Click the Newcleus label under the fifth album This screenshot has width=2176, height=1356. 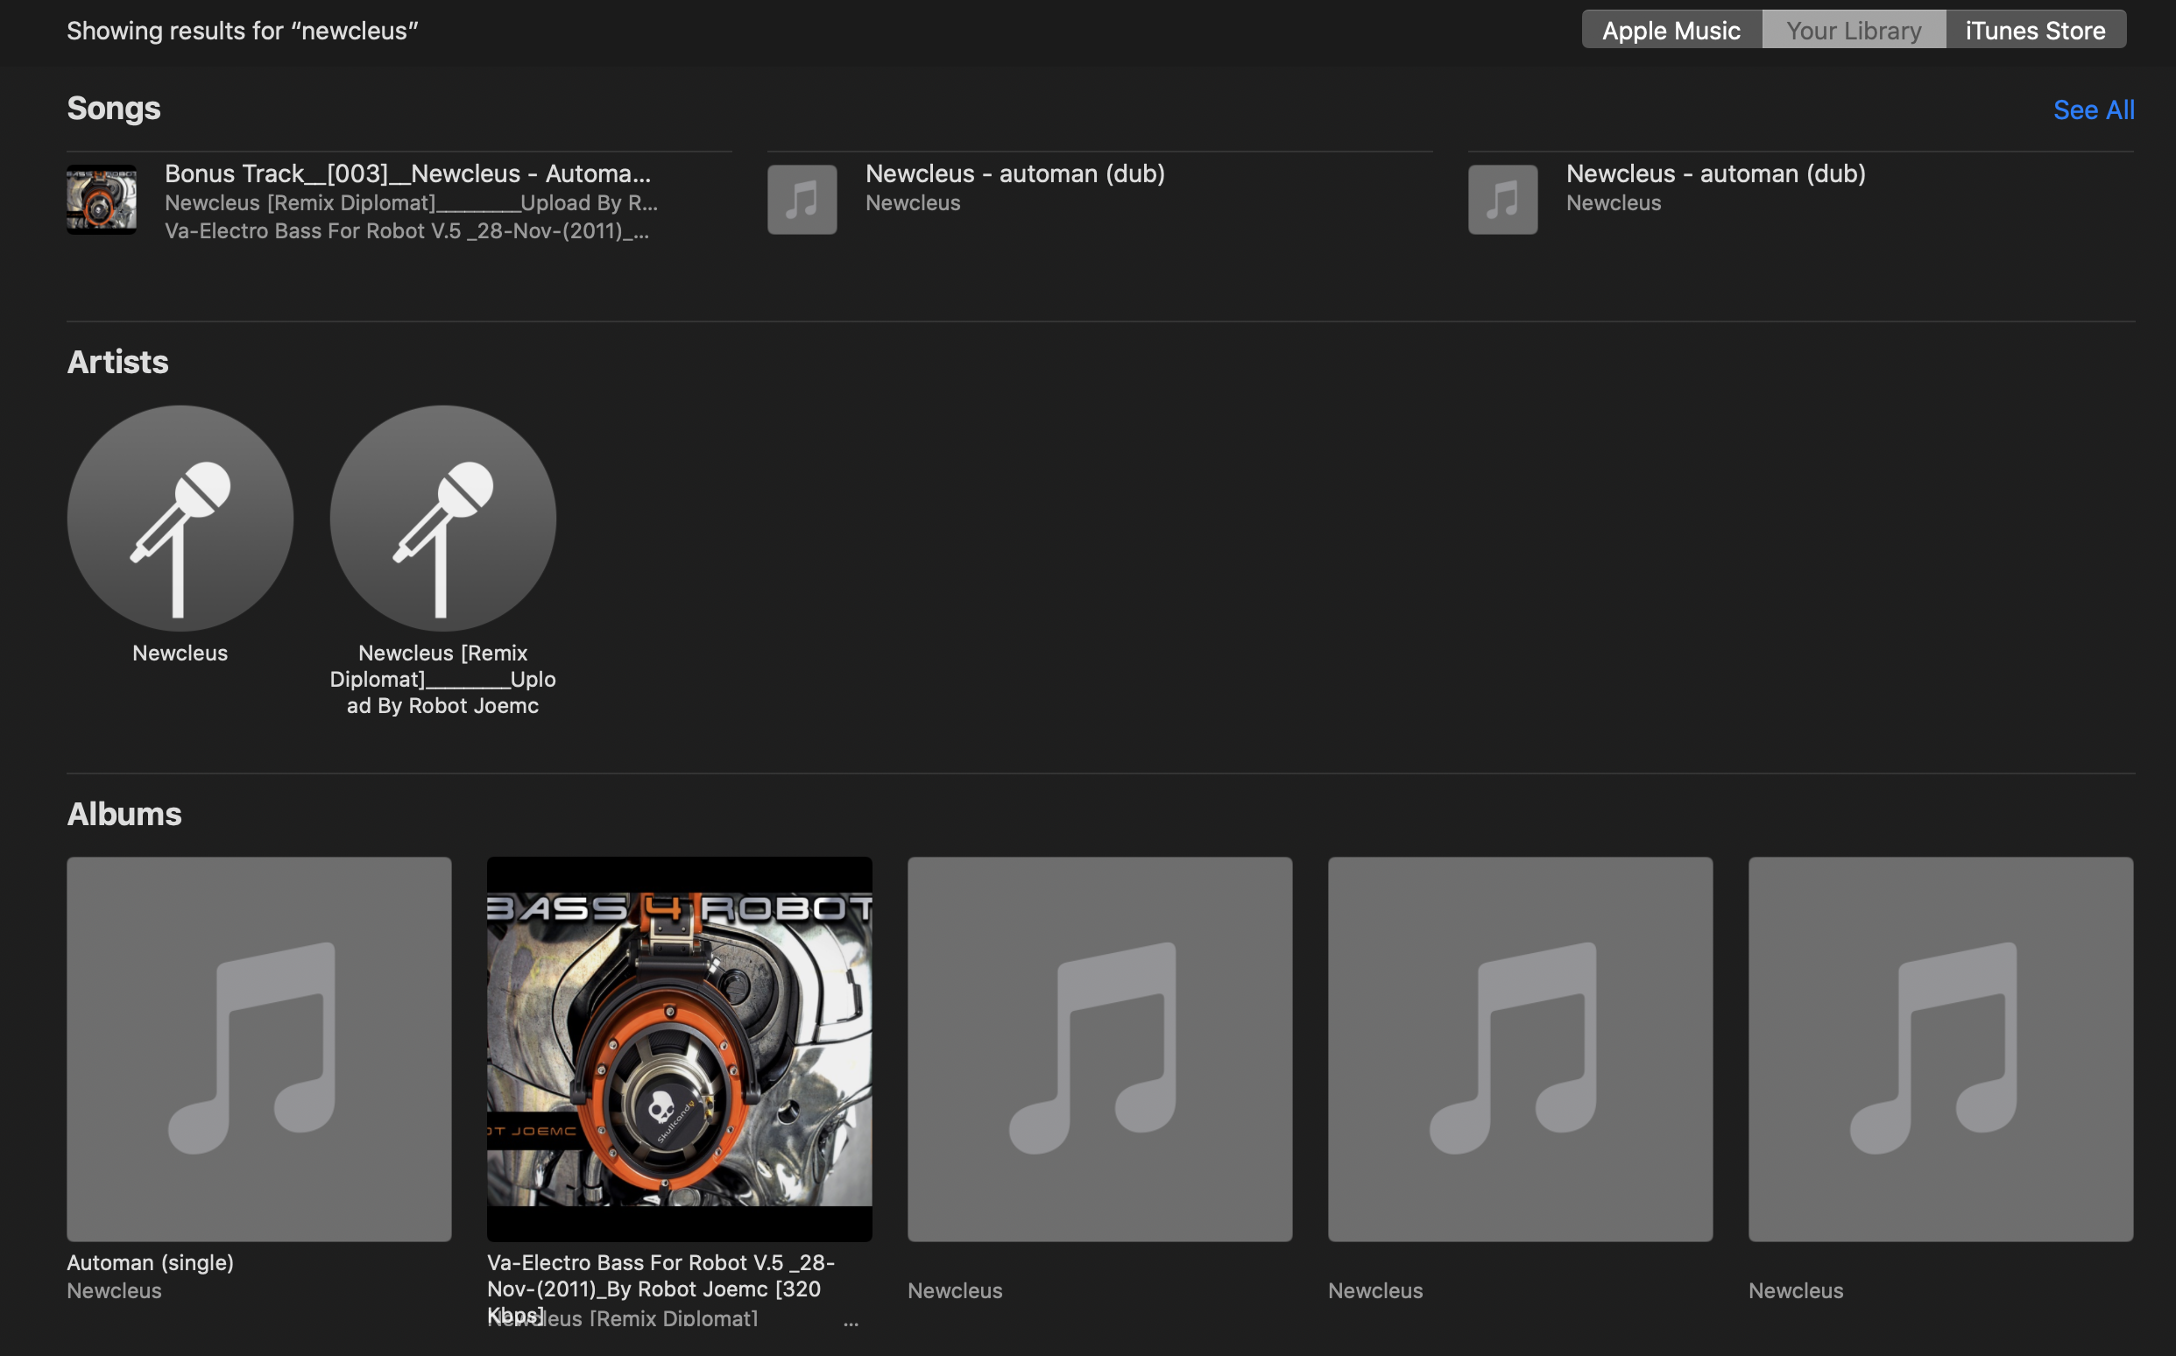click(x=1796, y=1290)
